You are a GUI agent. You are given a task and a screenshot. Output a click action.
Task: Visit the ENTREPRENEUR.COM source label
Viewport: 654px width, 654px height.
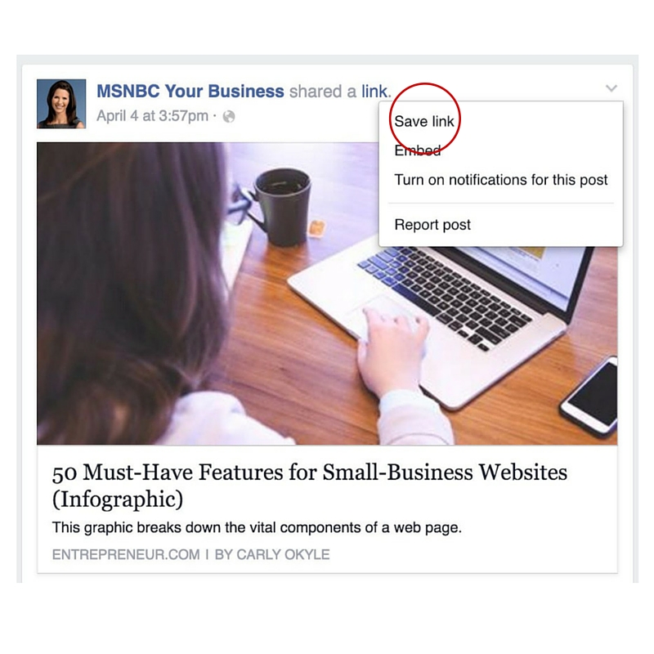tap(126, 555)
